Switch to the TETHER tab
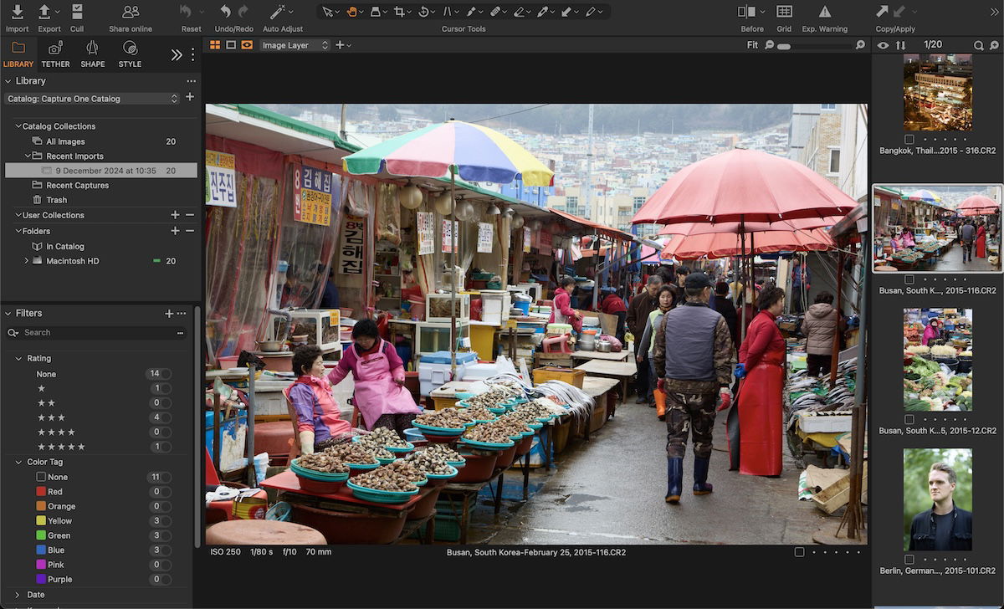 pyautogui.click(x=55, y=54)
